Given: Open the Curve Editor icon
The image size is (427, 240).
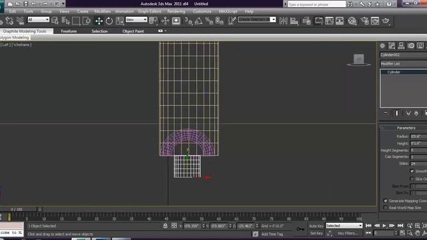Looking at the screenshot, I should [329, 21].
